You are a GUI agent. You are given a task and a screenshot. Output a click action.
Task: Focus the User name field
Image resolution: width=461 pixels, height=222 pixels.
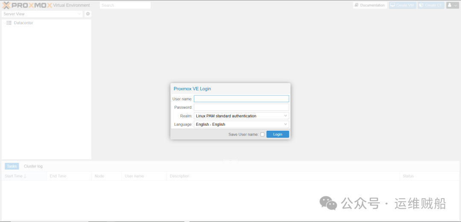(241, 99)
